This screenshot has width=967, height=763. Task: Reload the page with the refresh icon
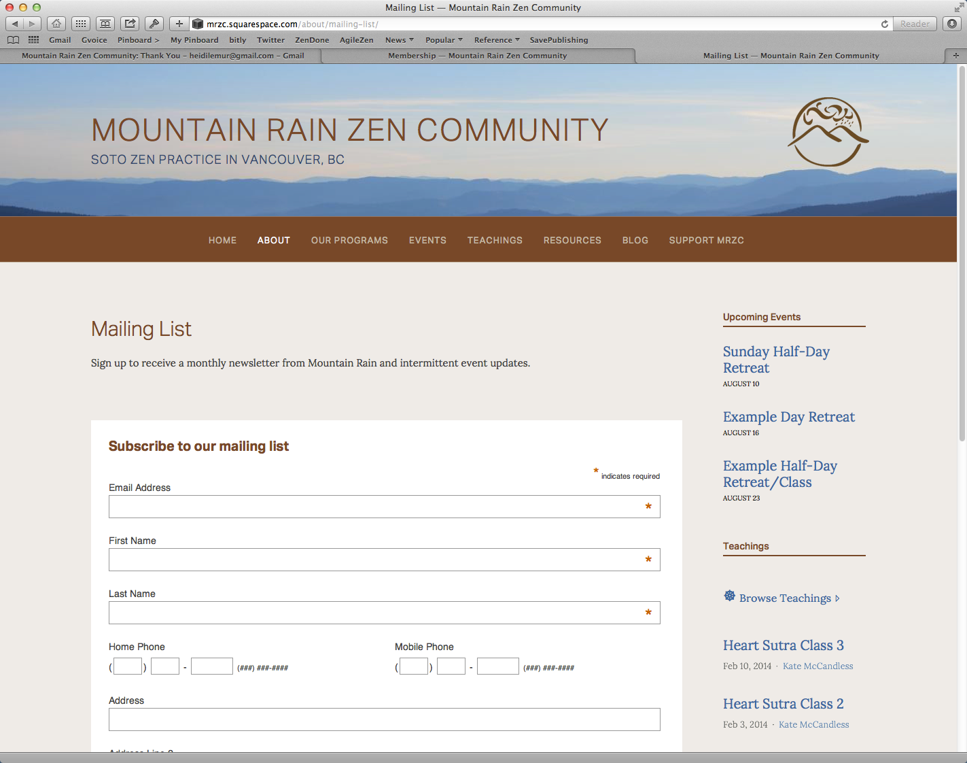(884, 24)
